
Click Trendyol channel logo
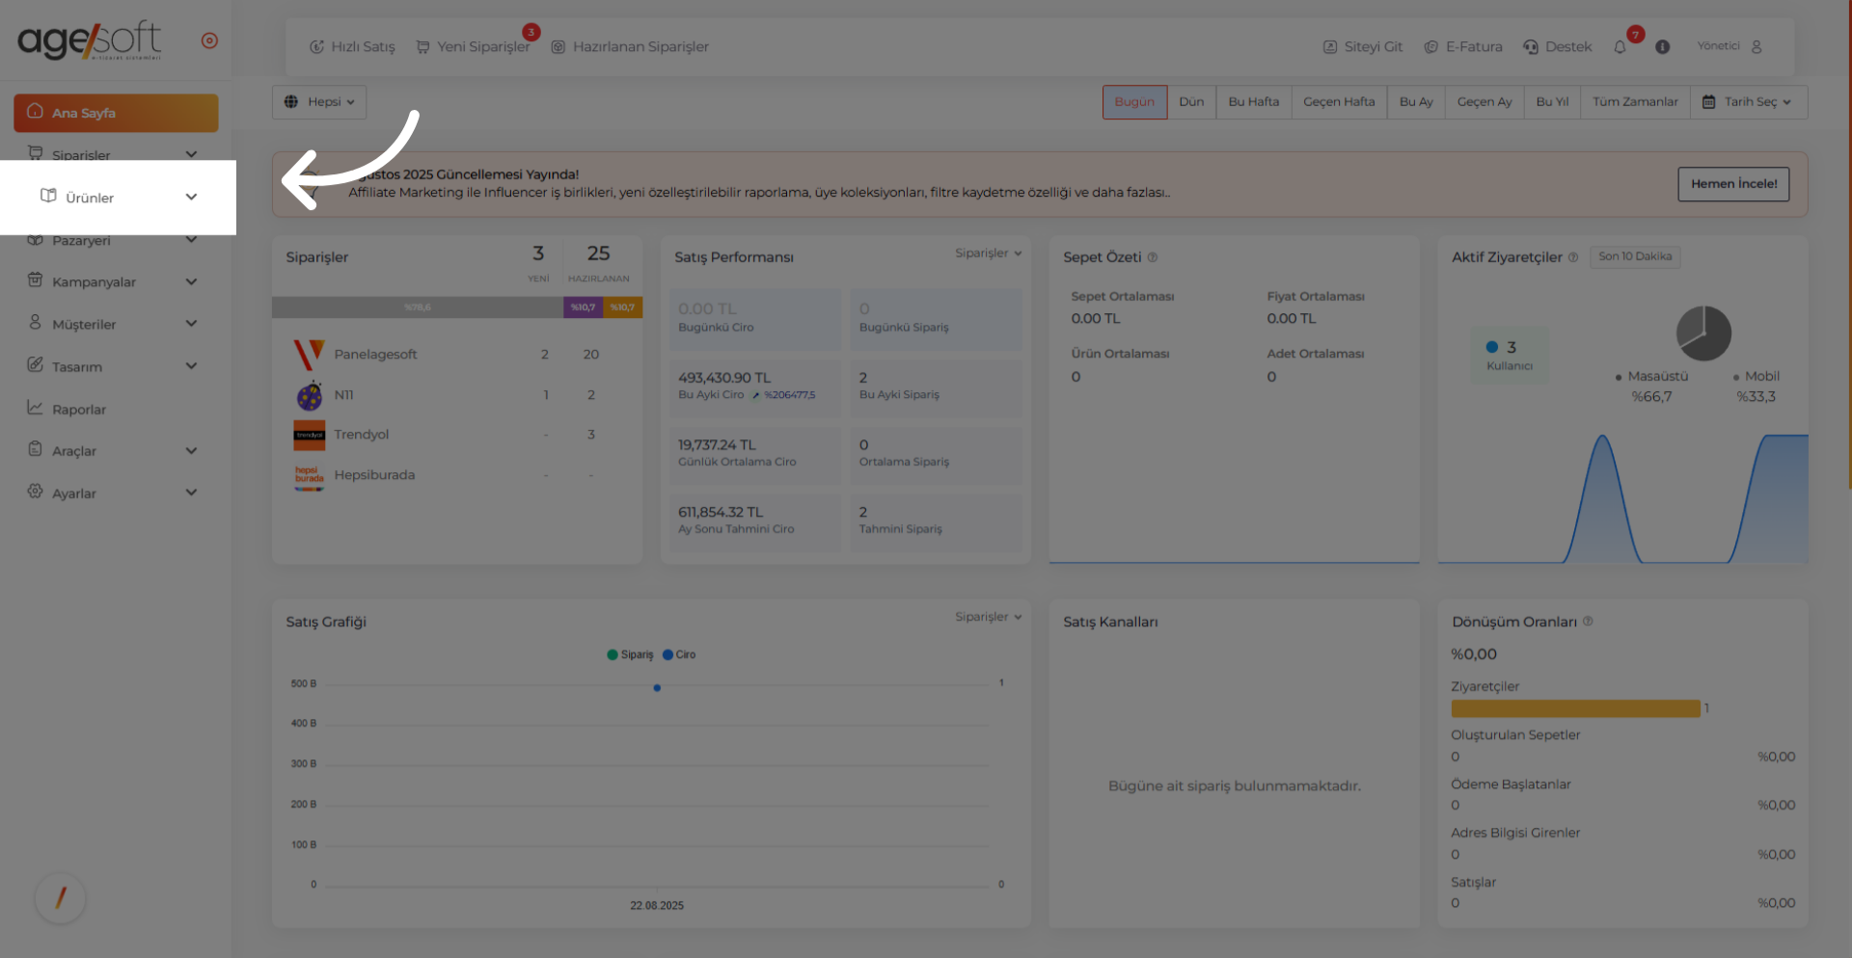[310, 435]
